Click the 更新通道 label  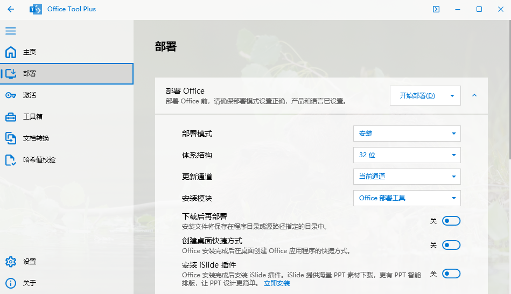(x=197, y=177)
